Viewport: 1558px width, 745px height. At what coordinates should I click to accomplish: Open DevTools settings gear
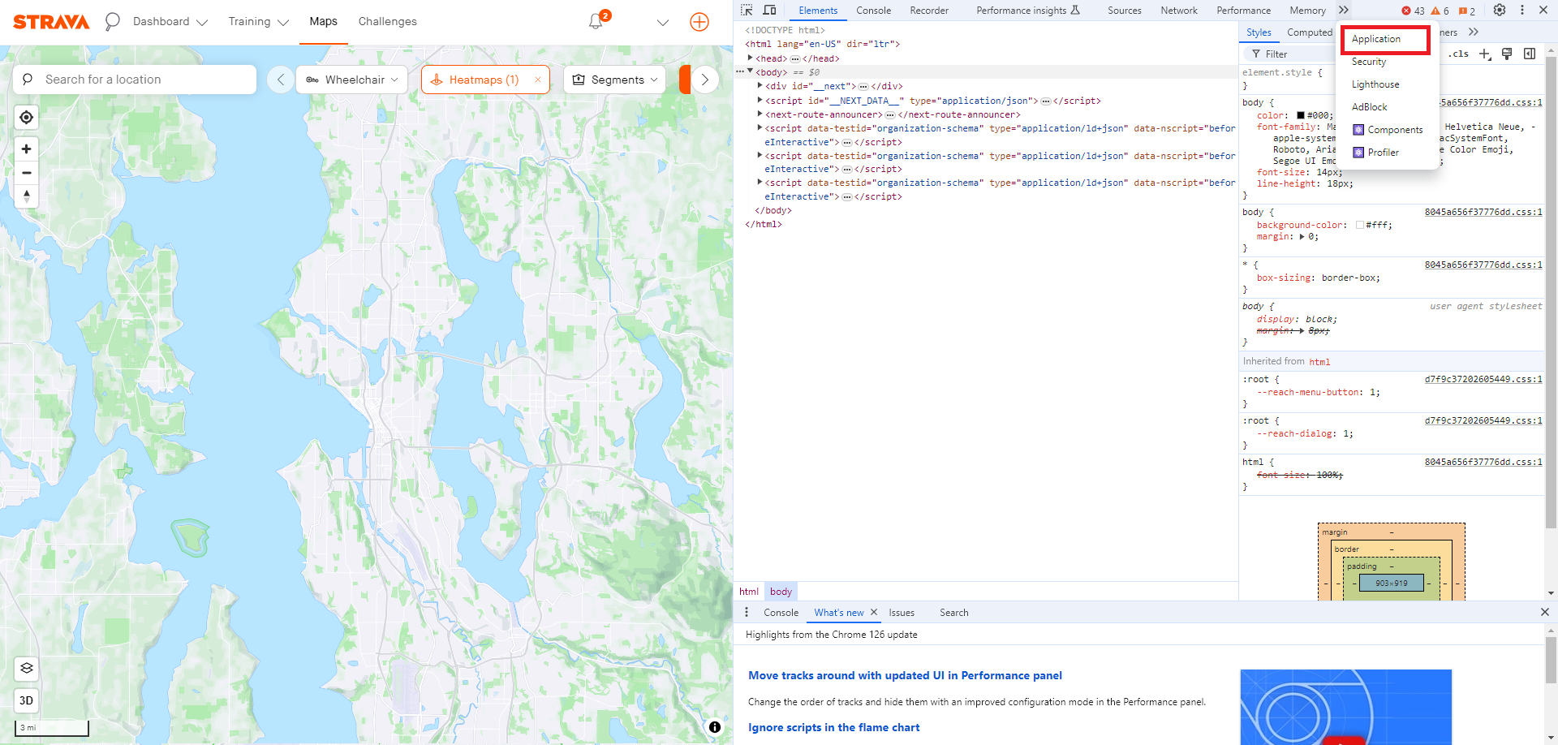point(1500,11)
